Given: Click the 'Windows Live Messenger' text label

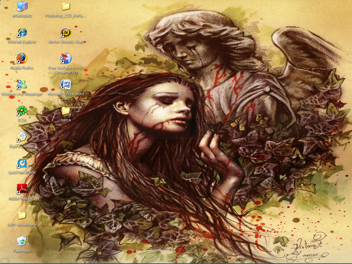Looking at the screenshot, I should coord(22,94).
